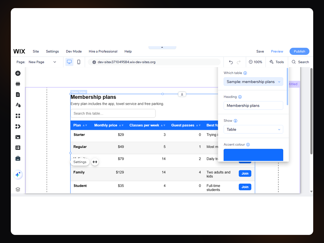Open the Layers icon

click(x=18, y=190)
